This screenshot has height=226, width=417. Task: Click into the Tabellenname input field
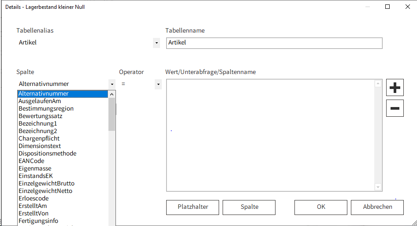click(x=274, y=43)
